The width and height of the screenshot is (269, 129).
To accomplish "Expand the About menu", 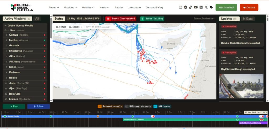I will coord(54,8).
